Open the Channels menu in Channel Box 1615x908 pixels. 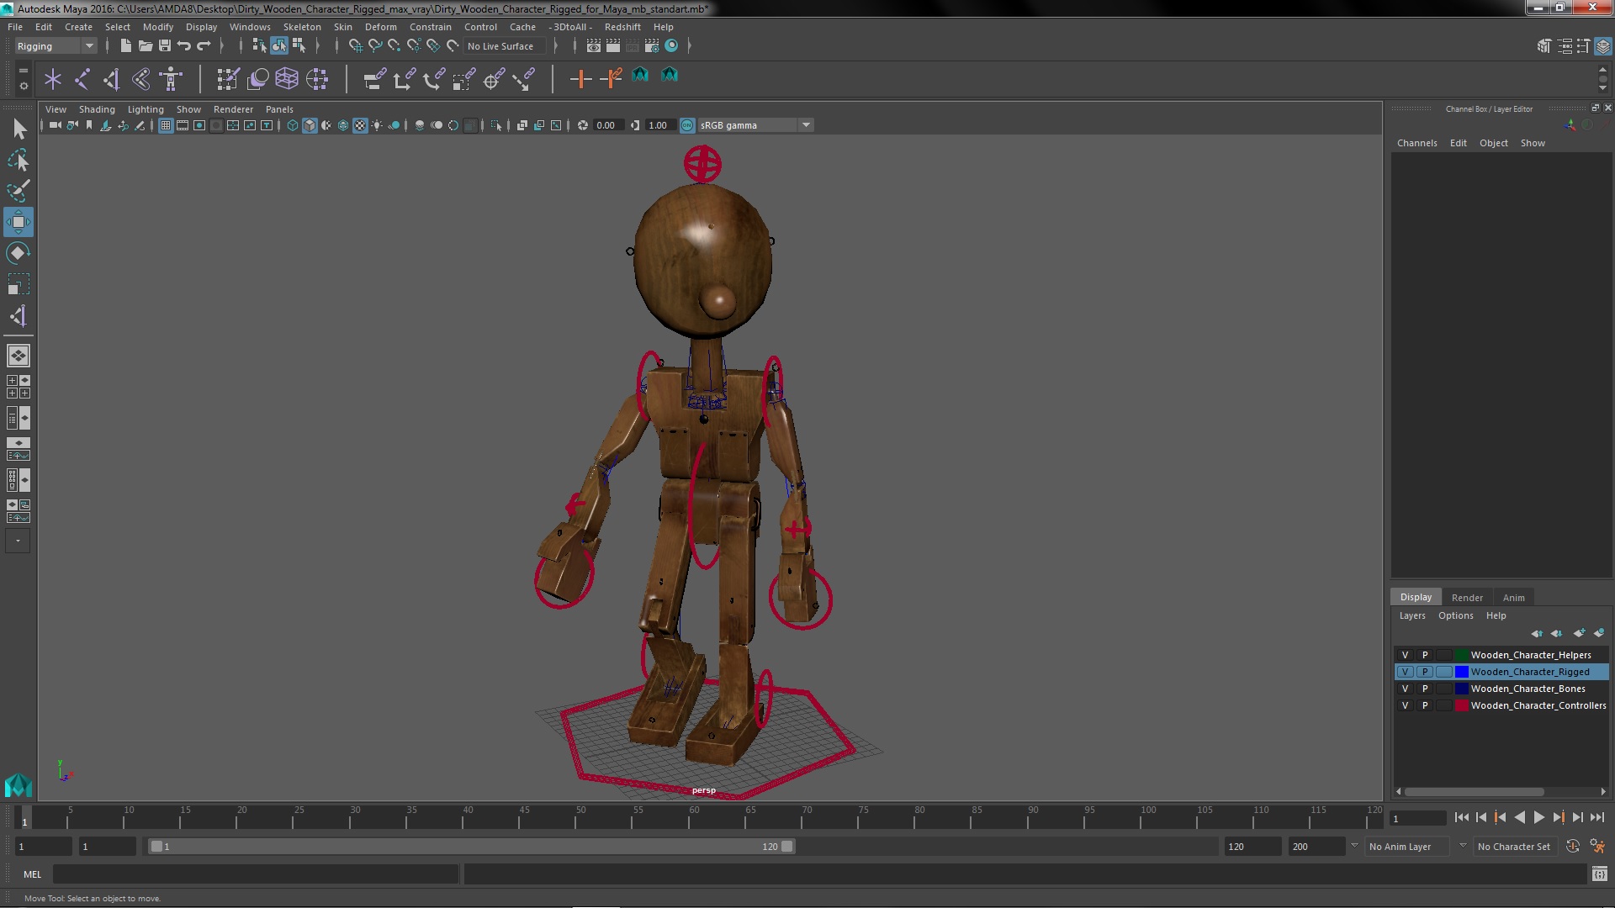[x=1416, y=143]
